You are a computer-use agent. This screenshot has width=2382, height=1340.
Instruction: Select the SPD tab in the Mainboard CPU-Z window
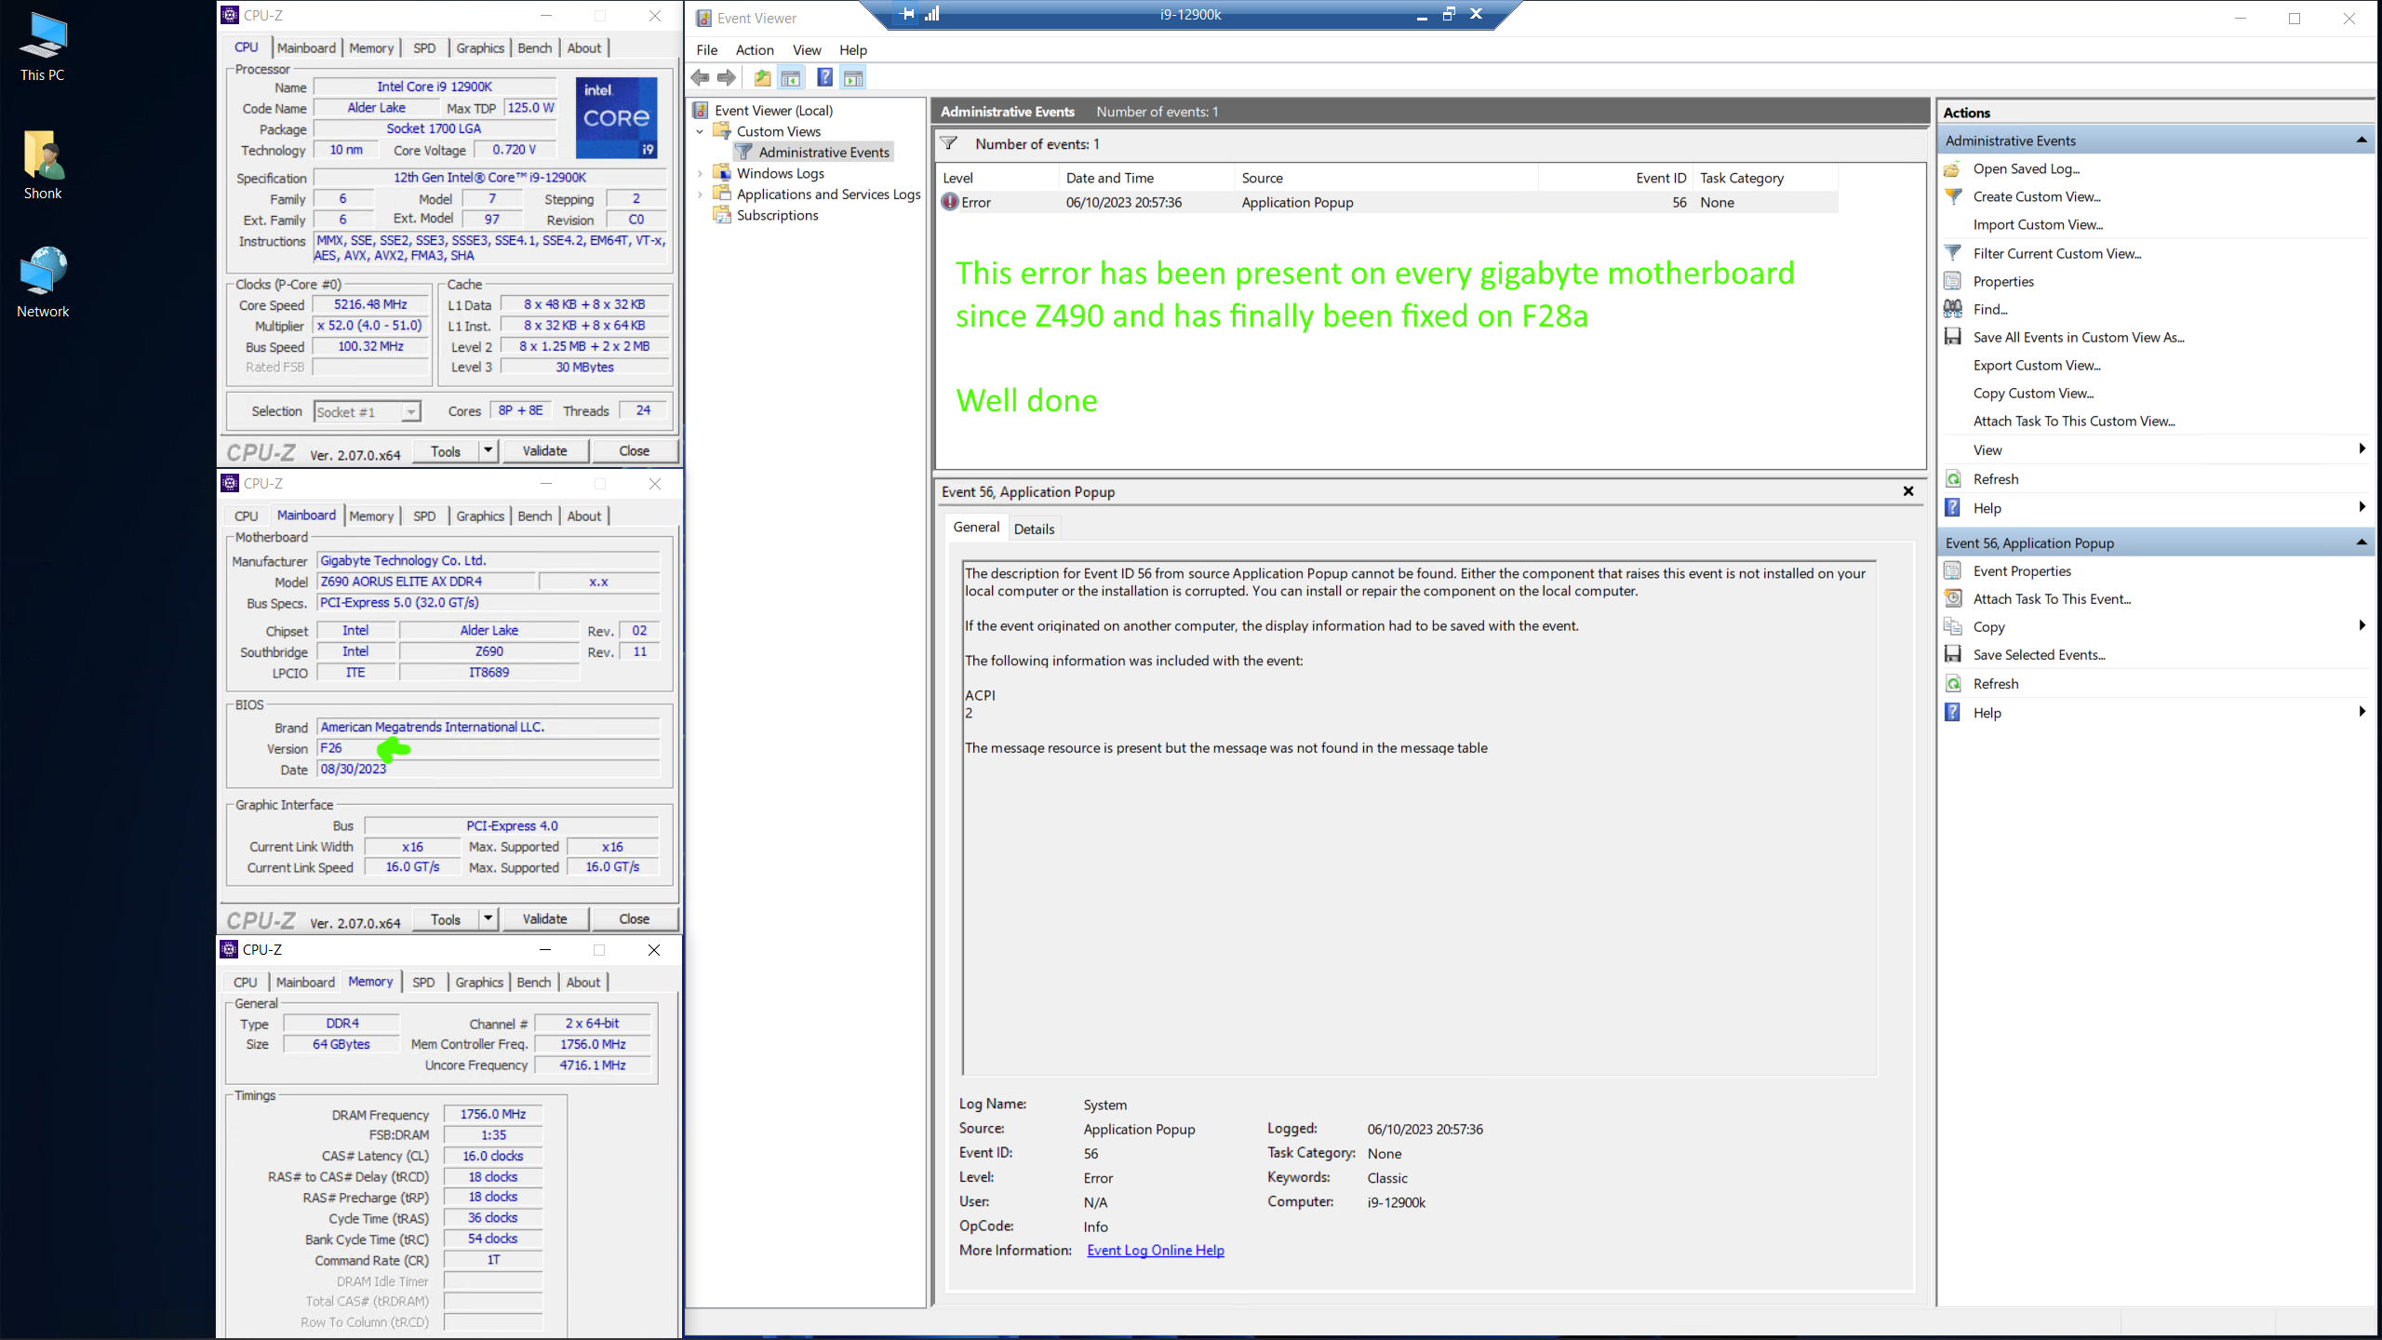pos(424,516)
